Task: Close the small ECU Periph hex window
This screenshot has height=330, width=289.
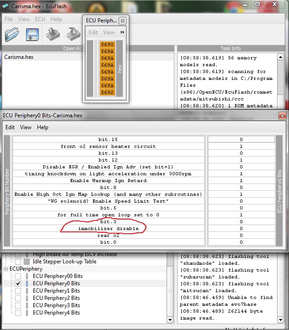Action: [122, 21]
